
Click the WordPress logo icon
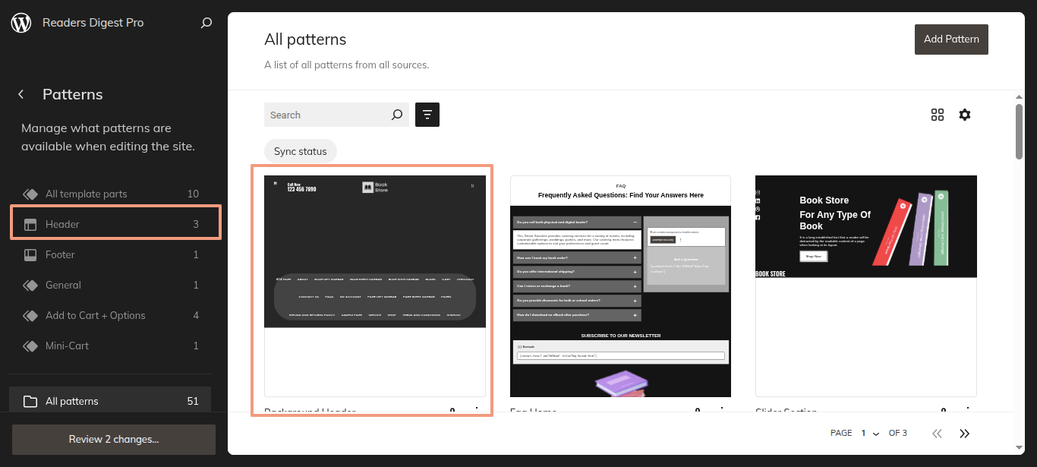(x=21, y=23)
